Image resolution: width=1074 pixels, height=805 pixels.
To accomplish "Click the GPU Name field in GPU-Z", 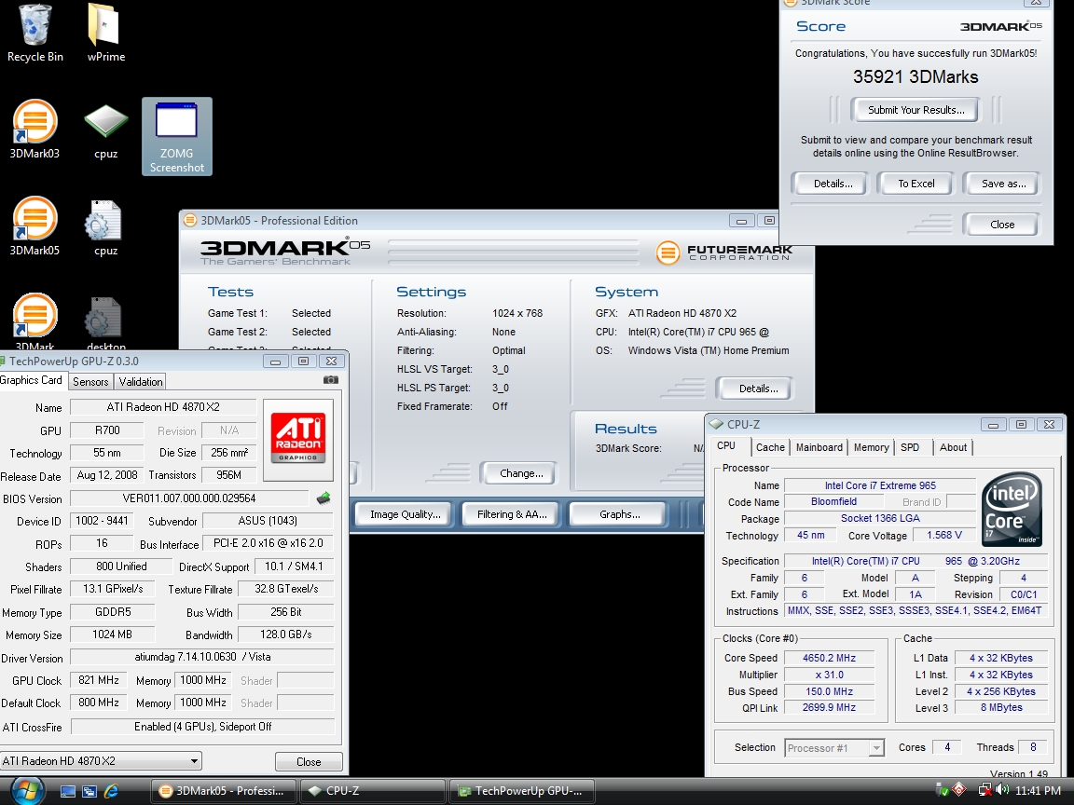I will (x=163, y=406).
